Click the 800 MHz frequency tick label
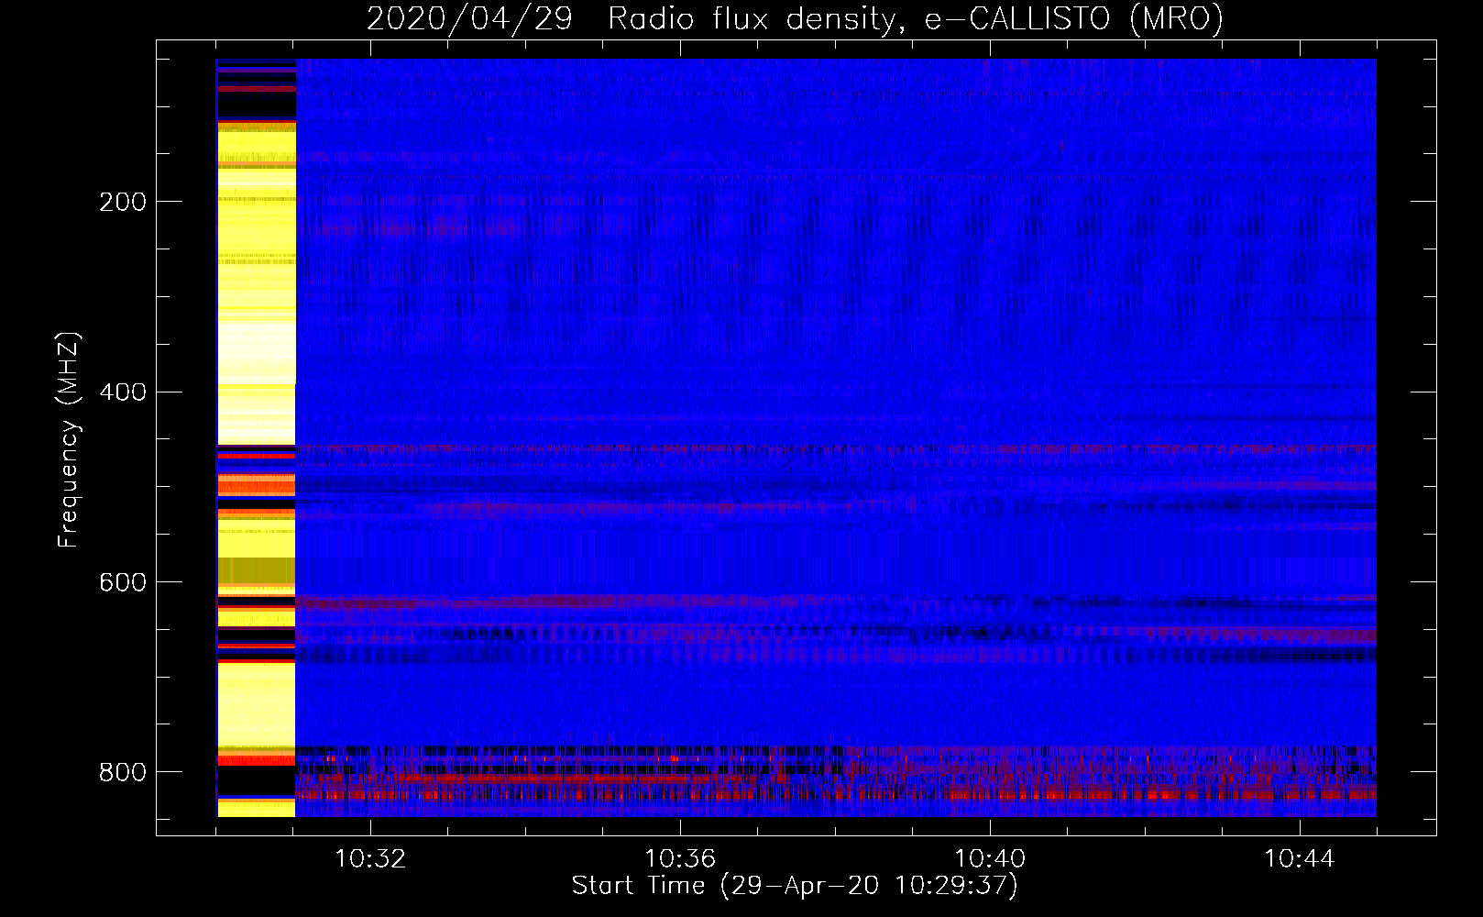This screenshot has height=917, width=1483. (x=123, y=773)
